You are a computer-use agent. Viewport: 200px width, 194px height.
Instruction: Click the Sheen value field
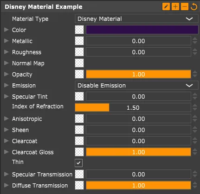pos(138,130)
